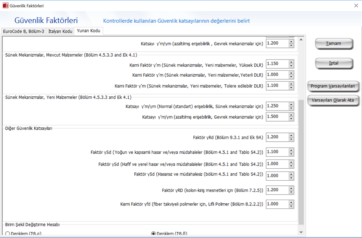Increase the Normal (standart) erişebilirlik coefficient
Image resolution: width=362 pixels, height=238 pixels.
[x=291, y=104]
